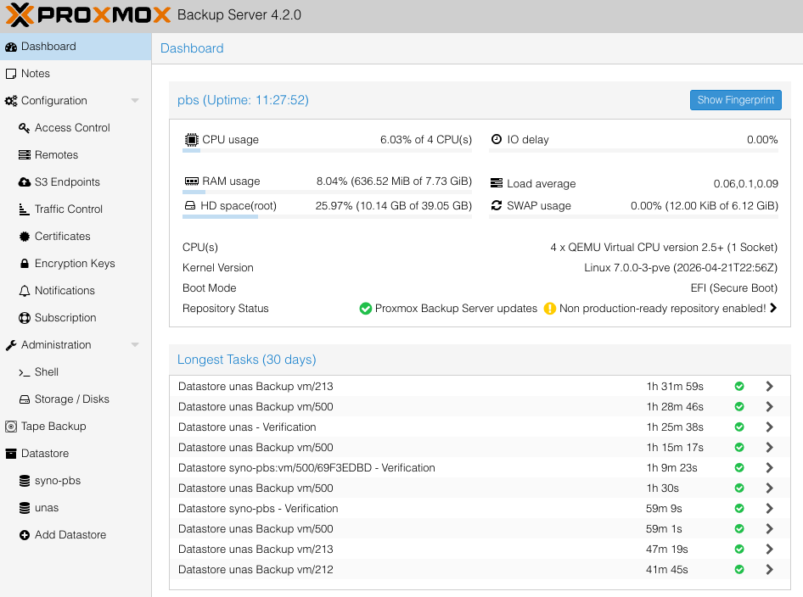Click the green status icon of the 41m 45s task
Image resolution: width=803 pixels, height=597 pixels.
point(739,569)
